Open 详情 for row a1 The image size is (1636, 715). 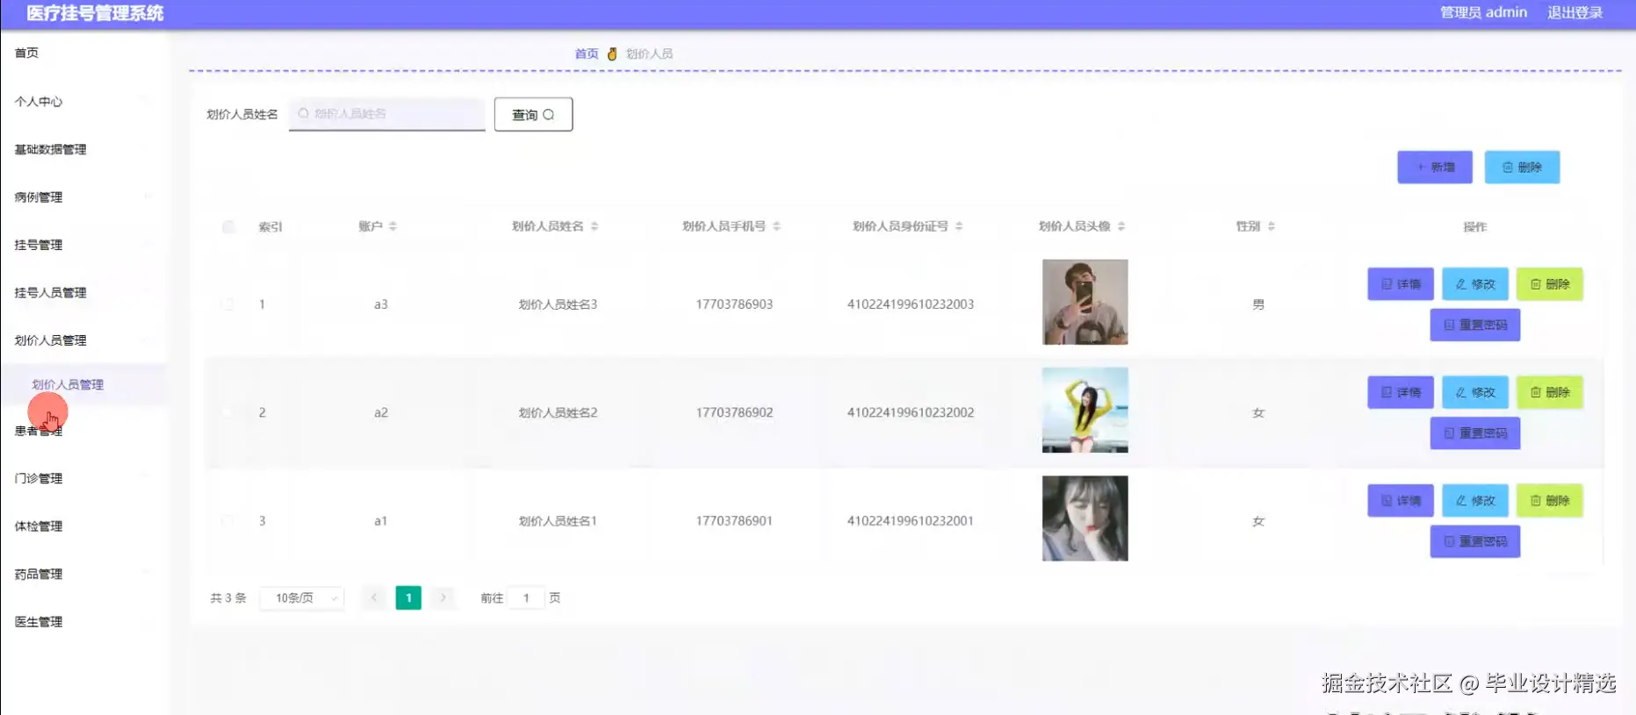(x=1401, y=501)
